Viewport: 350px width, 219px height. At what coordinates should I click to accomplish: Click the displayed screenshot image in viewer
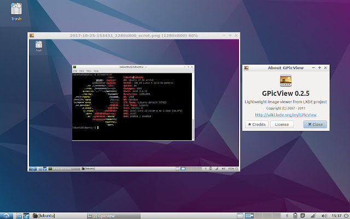coord(133,105)
